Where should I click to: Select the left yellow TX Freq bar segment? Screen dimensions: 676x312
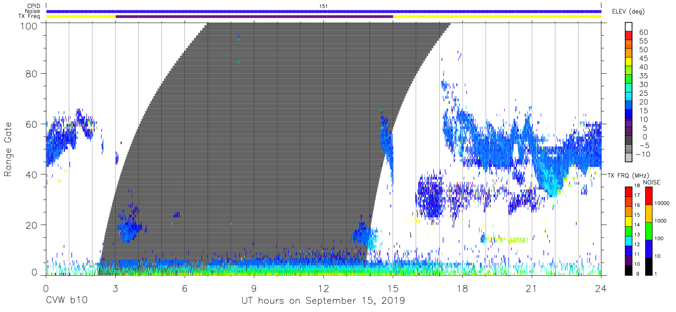click(81, 17)
